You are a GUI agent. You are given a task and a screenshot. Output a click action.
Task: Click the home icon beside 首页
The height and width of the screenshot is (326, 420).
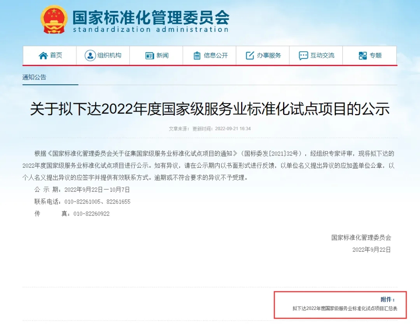tap(43, 56)
